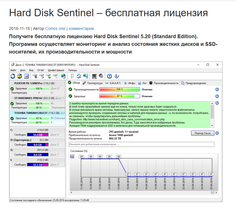Screen dimensions: 236x209
Task: Click help icon next to Производительность bar
Action: click(x=217, y=89)
